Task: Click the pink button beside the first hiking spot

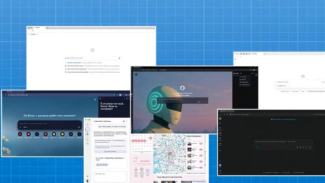Action: [x=201, y=143]
